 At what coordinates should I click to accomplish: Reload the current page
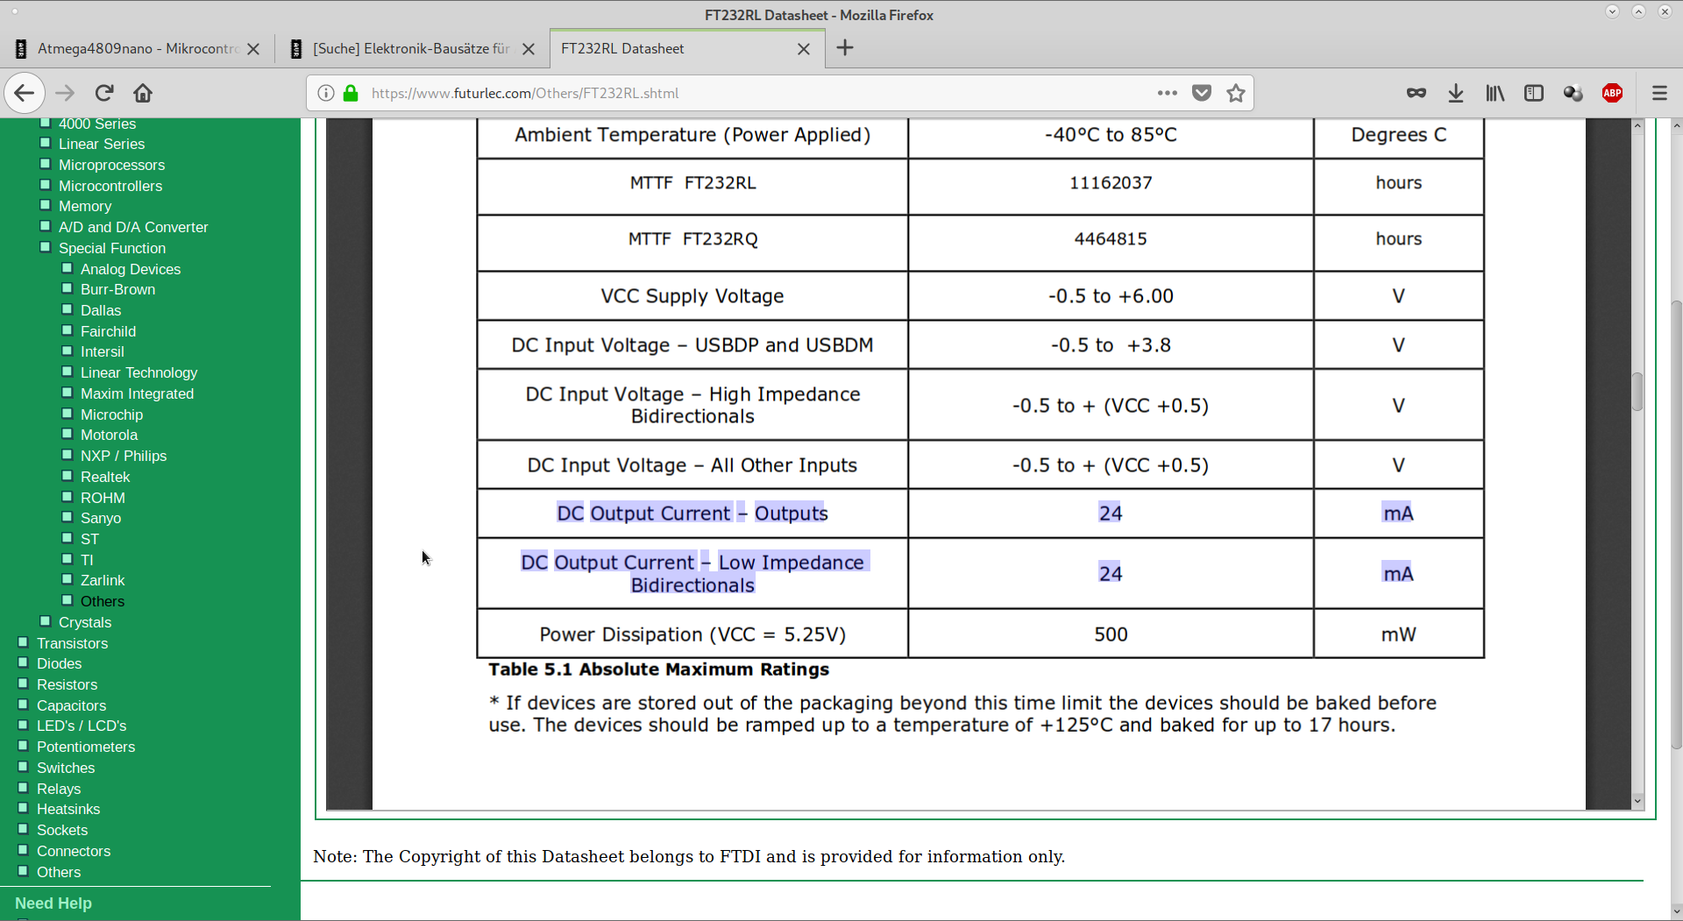click(x=104, y=93)
